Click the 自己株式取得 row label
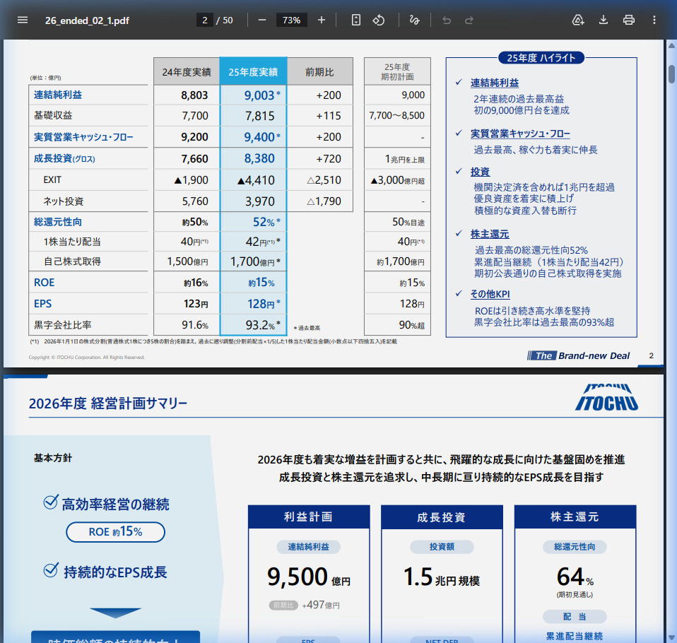The height and width of the screenshot is (643, 677). [x=72, y=261]
